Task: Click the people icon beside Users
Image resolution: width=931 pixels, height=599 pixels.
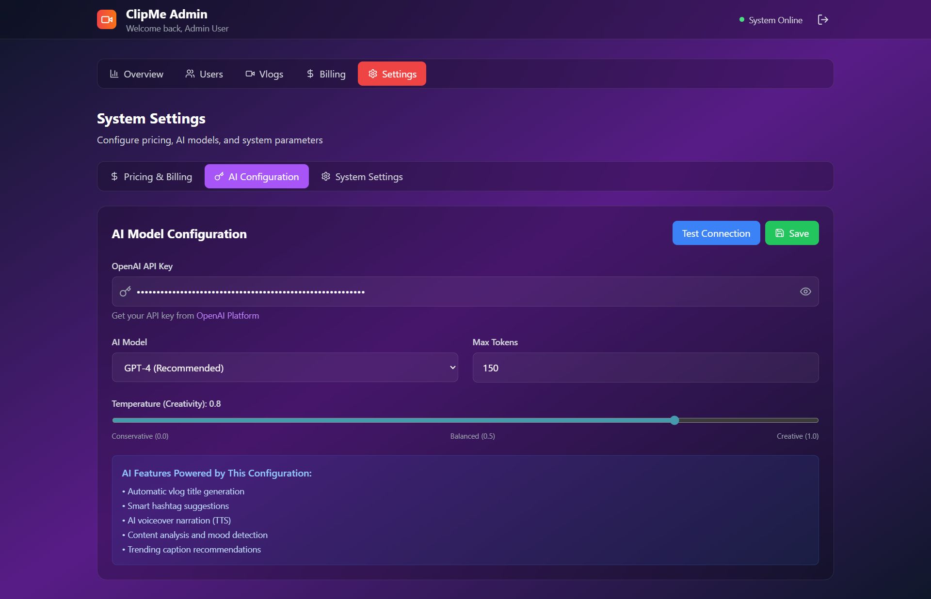Action: (190, 74)
